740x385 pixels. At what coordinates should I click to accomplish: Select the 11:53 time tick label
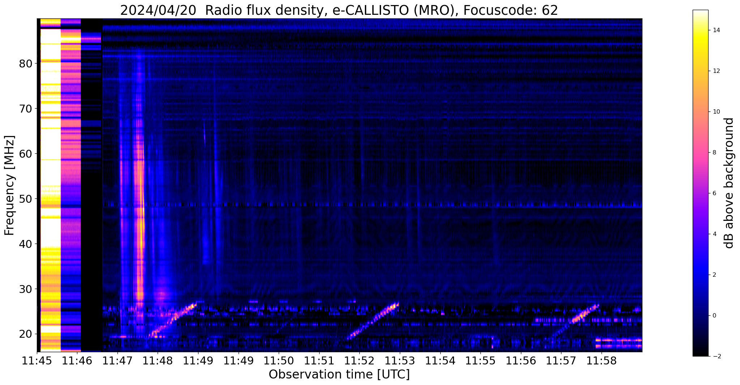click(x=400, y=361)
